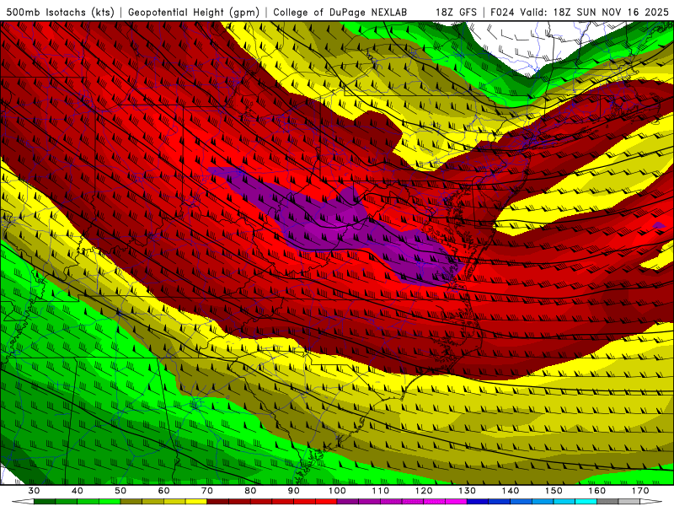Click the 140 label on the color scale

tap(511, 491)
